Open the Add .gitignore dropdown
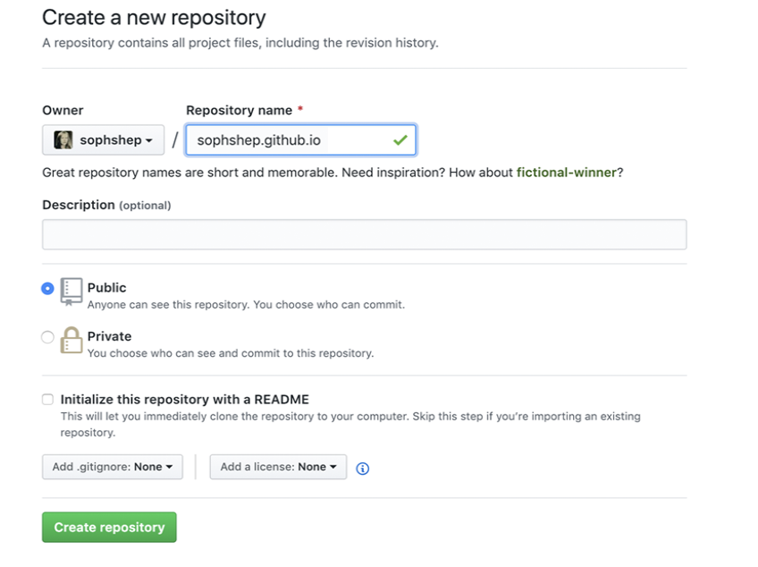758x567 pixels. tap(112, 467)
